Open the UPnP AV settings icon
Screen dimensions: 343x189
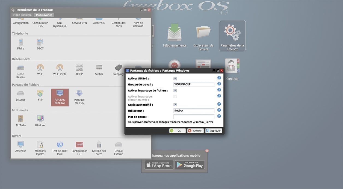point(40,121)
